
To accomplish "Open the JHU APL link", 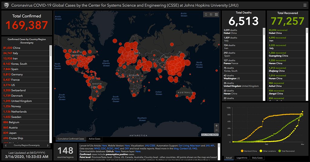I will coord(210,146).
